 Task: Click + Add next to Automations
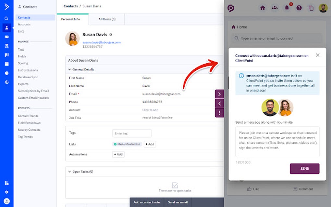click(118, 154)
